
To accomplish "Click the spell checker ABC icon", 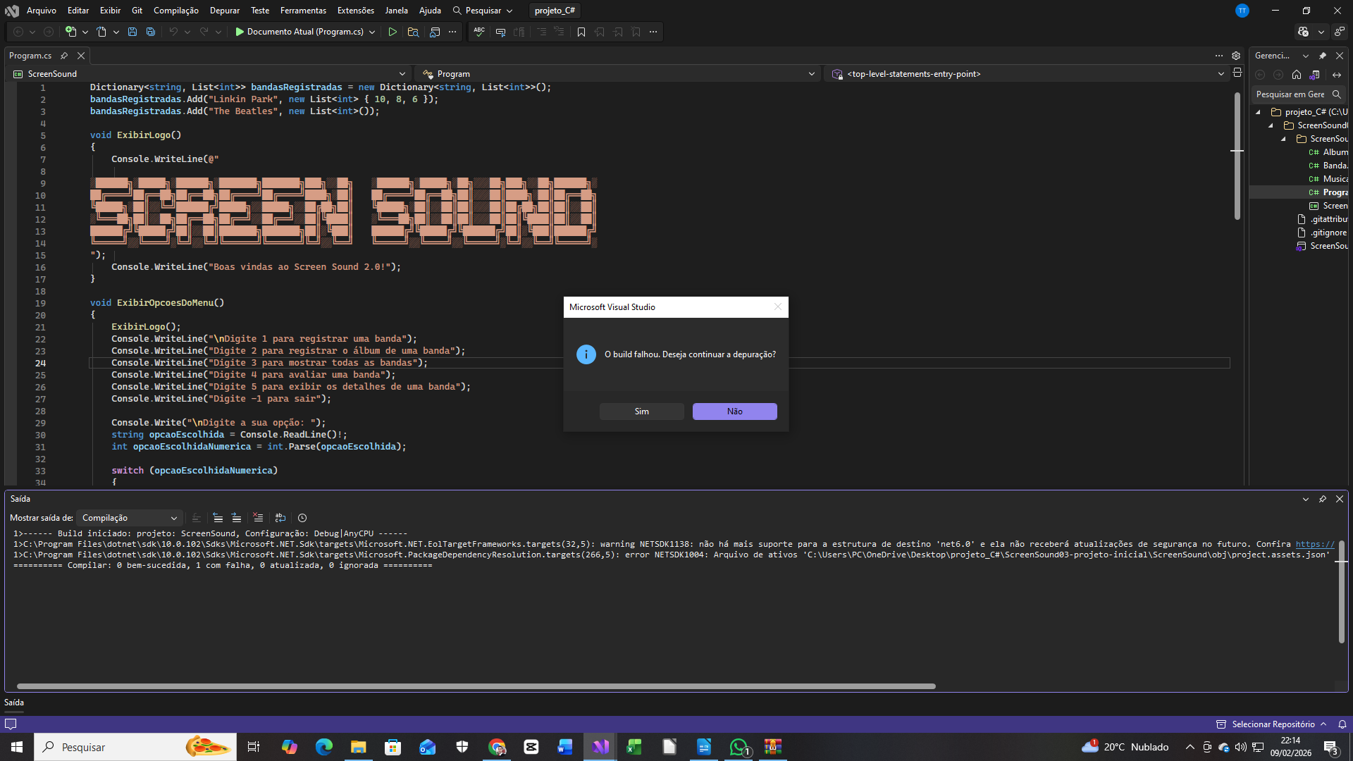I will tap(479, 32).
